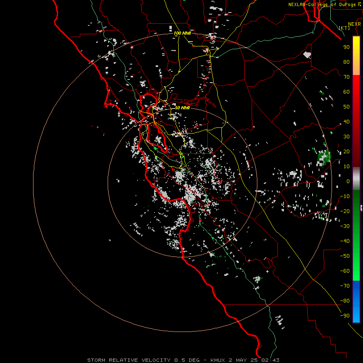The image size is (363, 363).
Task: Select the 10 value on the velocity scale
Action: [346, 167]
